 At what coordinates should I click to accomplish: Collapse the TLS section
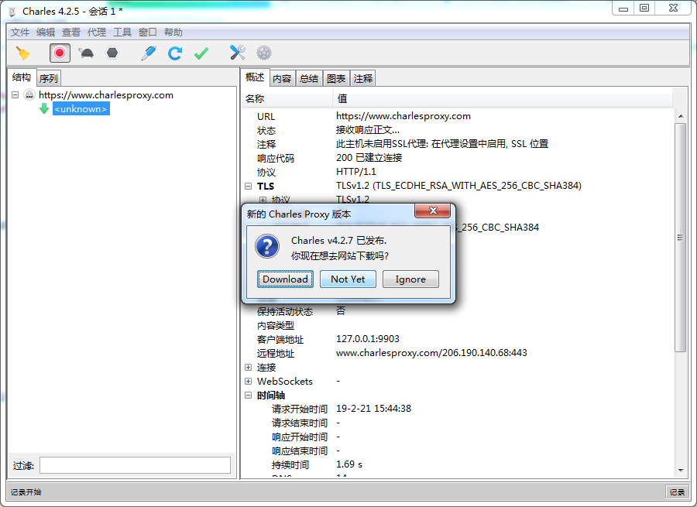click(x=249, y=187)
